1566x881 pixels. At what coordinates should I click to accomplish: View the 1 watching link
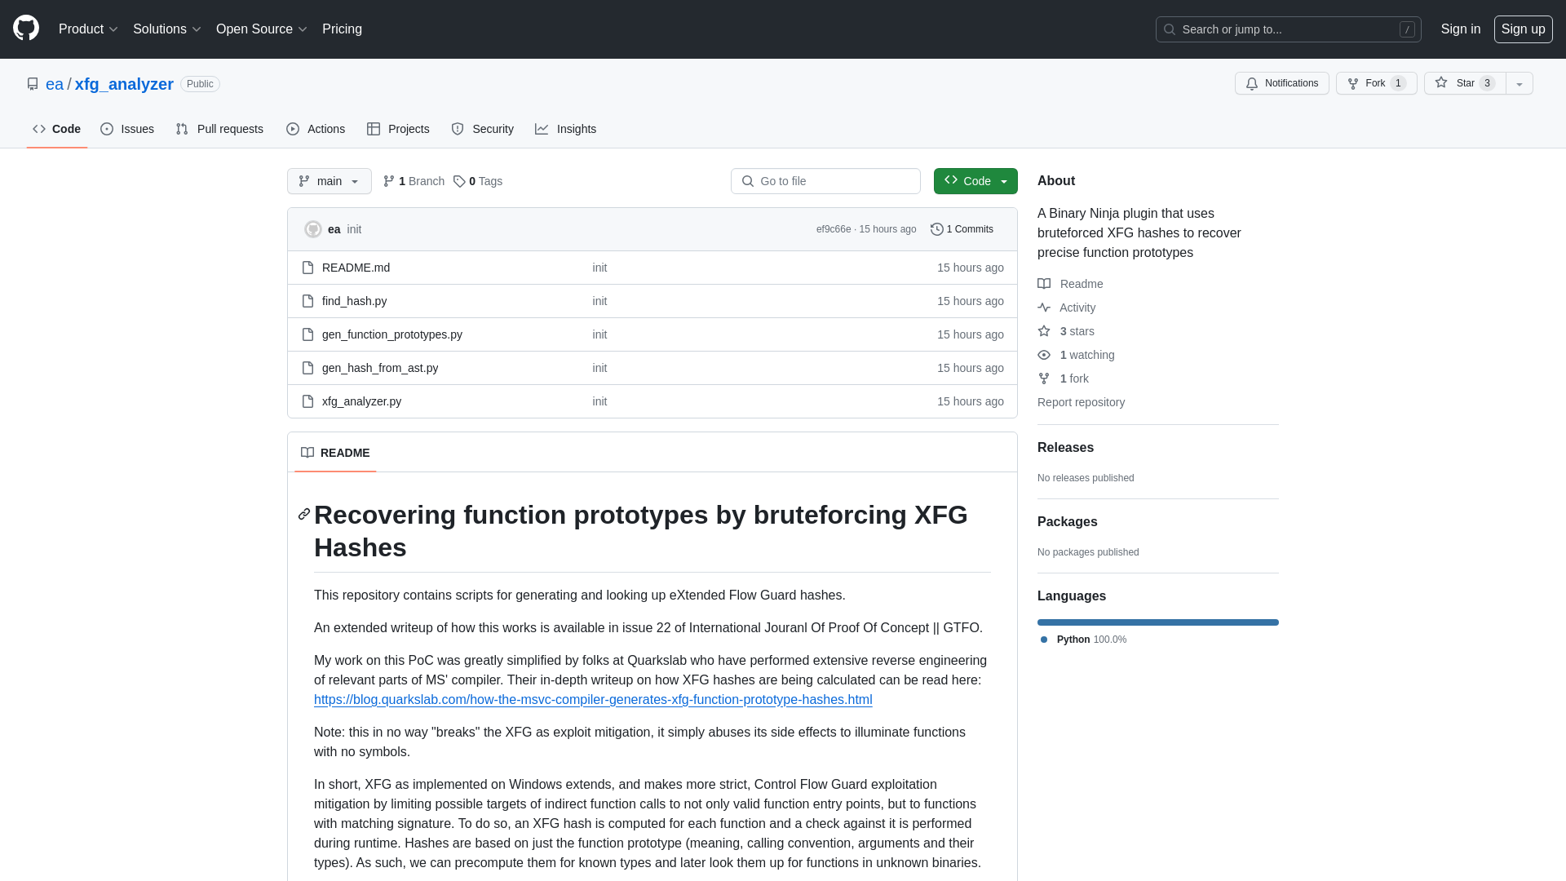[1076, 355]
